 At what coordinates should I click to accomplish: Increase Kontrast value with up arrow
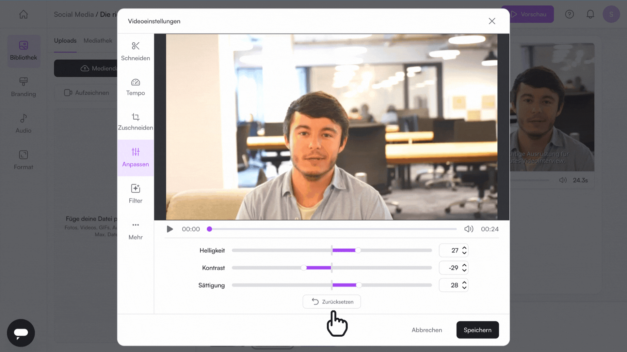click(x=464, y=265)
